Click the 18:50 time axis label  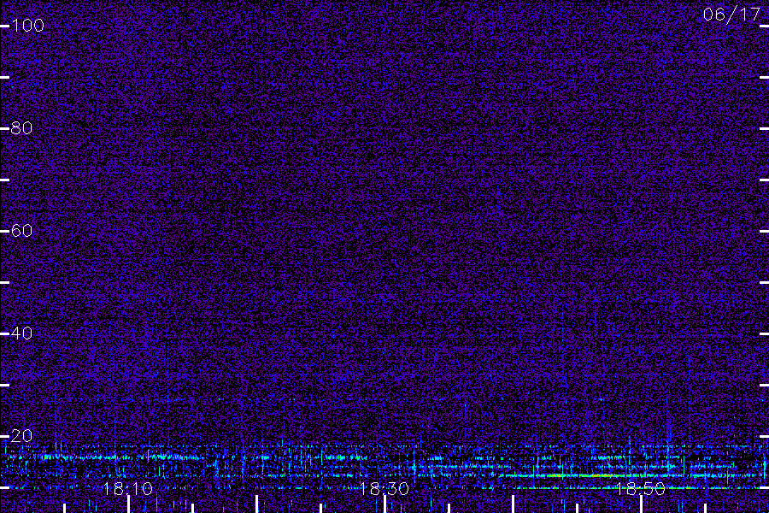641,489
